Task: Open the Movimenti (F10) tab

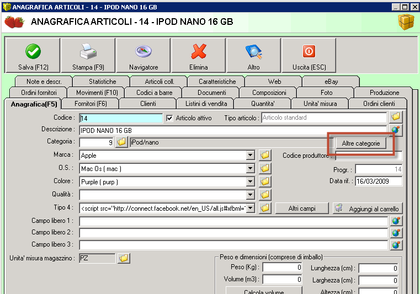Action: pyautogui.click(x=97, y=93)
